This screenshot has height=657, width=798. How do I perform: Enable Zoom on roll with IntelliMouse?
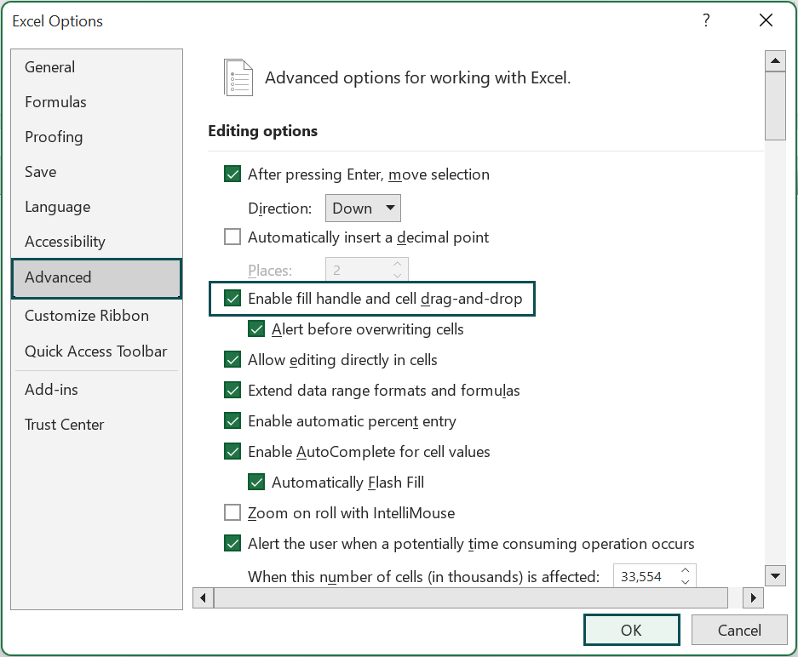tap(233, 512)
